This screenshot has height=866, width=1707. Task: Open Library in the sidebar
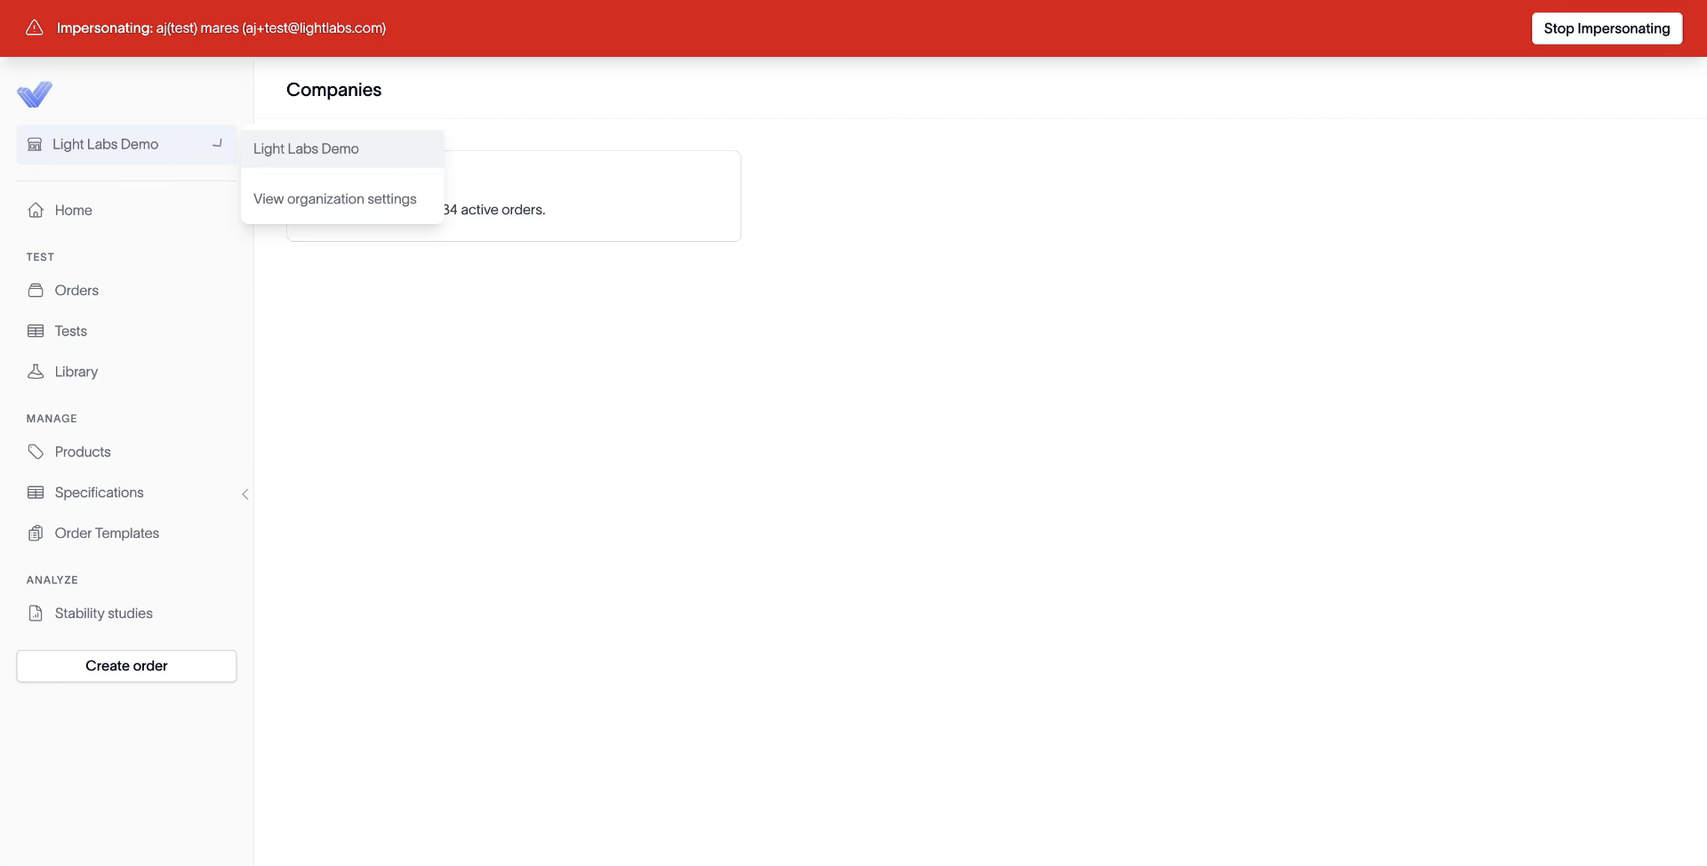coord(126,372)
